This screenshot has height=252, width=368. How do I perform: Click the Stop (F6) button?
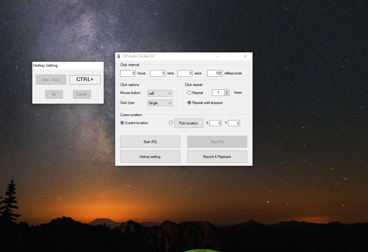pyautogui.click(x=217, y=142)
